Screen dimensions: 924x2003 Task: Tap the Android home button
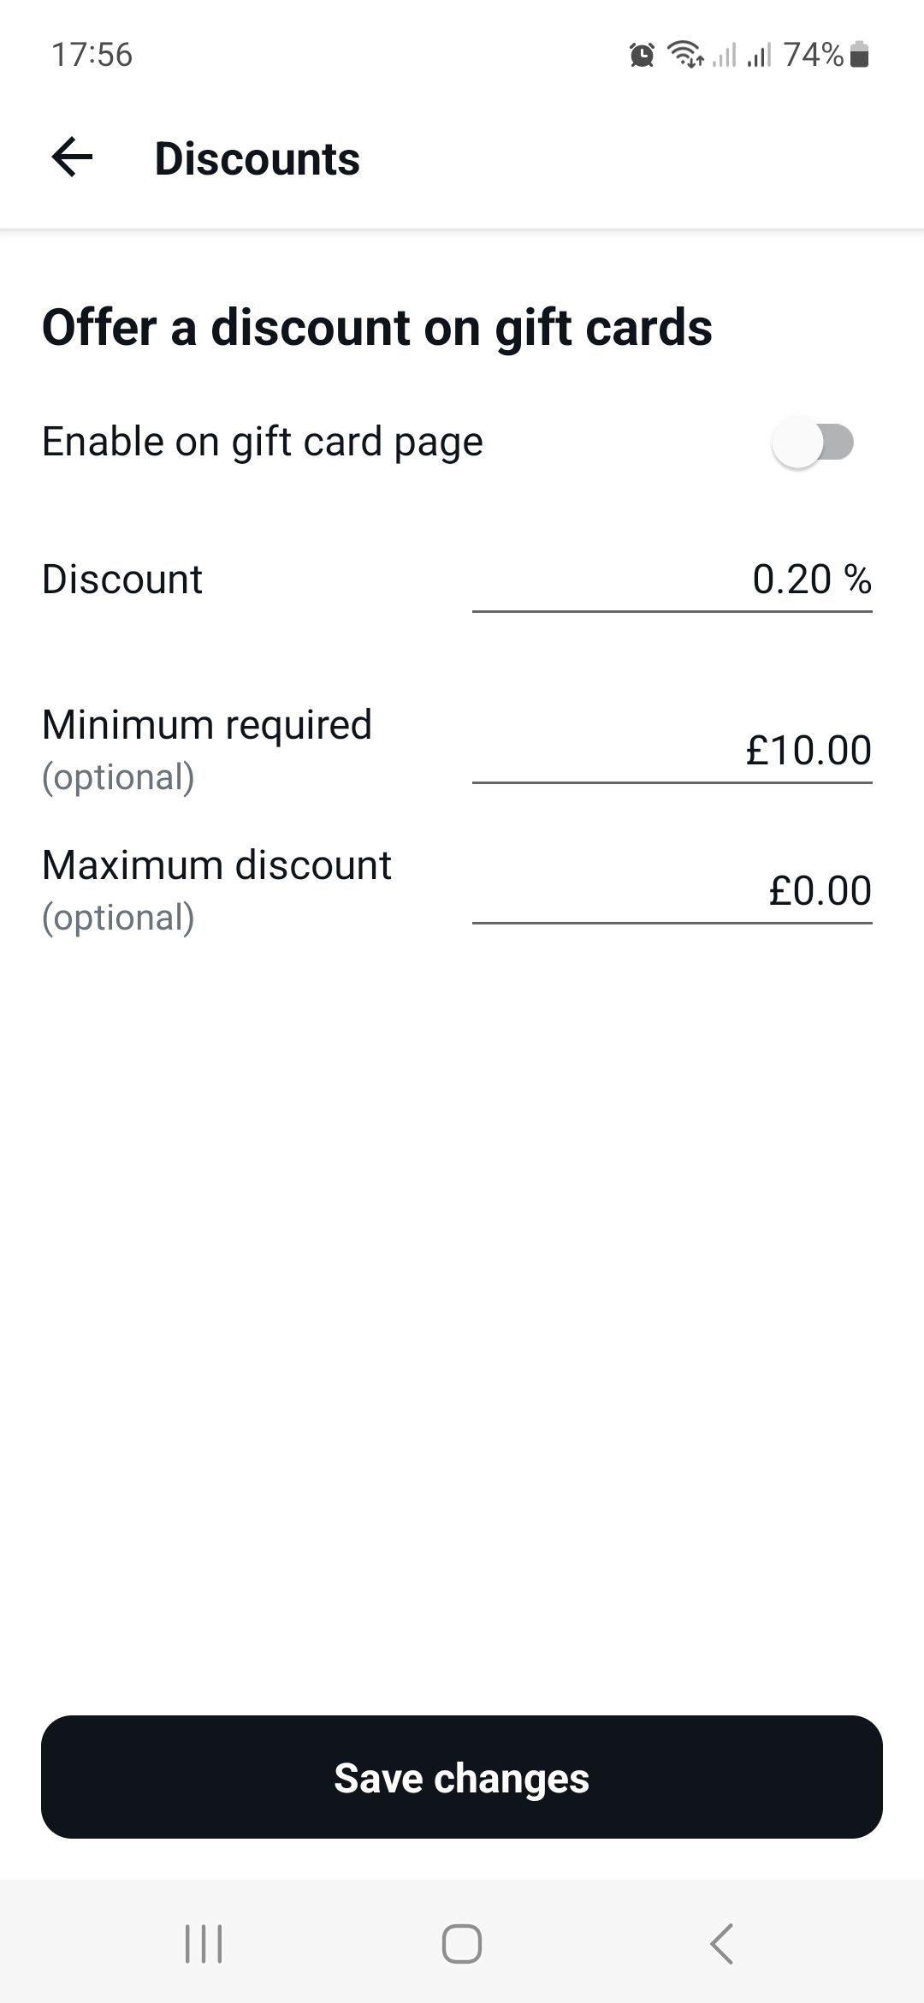(462, 1943)
